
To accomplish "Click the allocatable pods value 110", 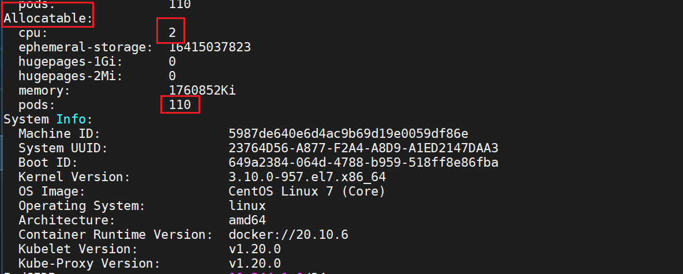I will (x=180, y=105).
